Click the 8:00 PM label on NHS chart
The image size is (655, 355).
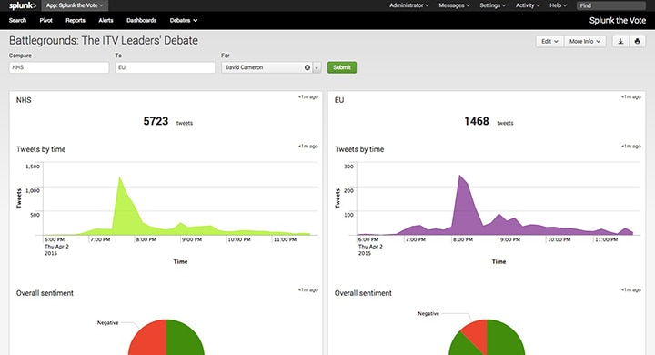(x=146, y=239)
